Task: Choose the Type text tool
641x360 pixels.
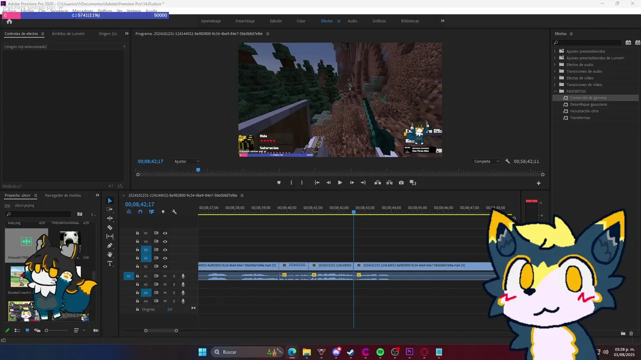Action: [110, 263]
